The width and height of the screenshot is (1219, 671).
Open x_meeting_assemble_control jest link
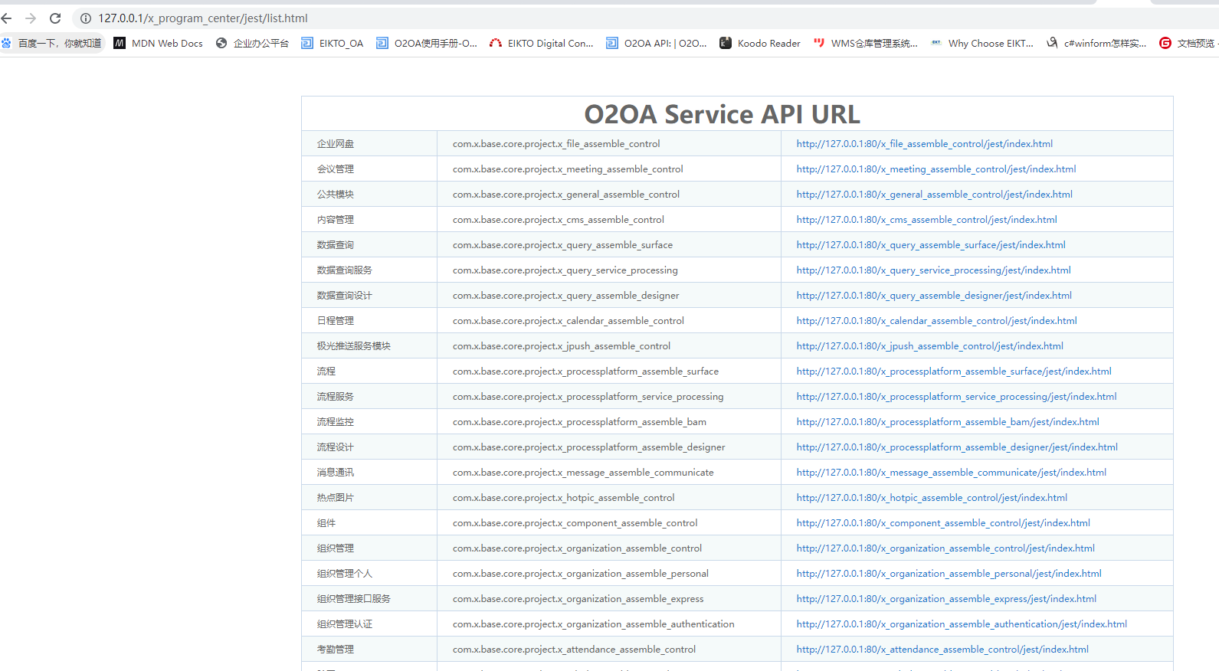point(936,169)
